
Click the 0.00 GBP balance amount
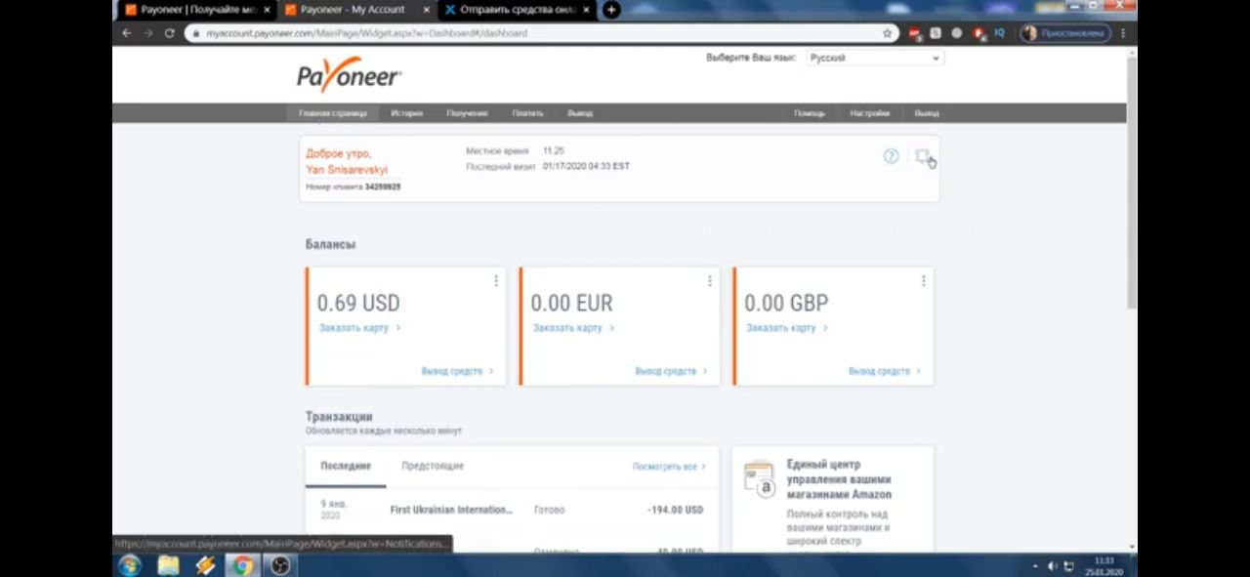click(x=786, y=304)
